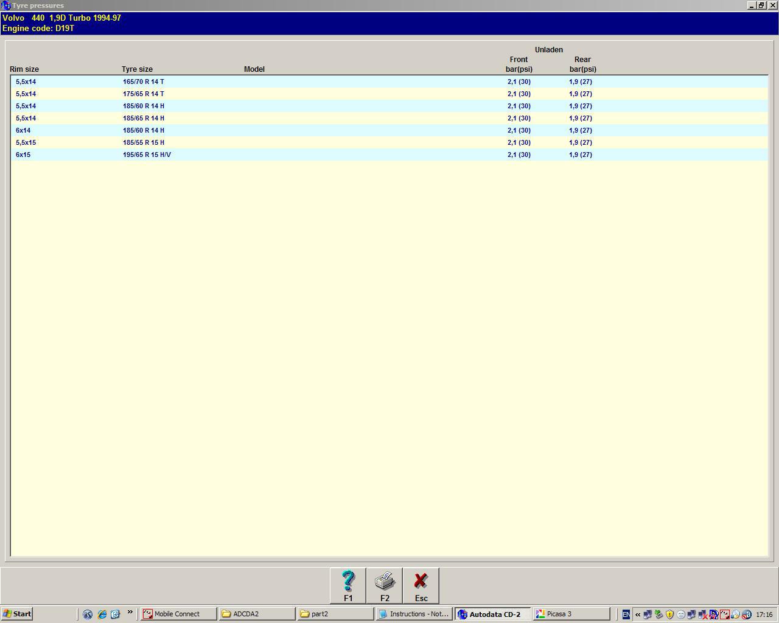Viewport: 779px width, 623px height.
Task: Click the Volvo 440 1,9D Turbo title text
Action: click(x=61, y=18)
